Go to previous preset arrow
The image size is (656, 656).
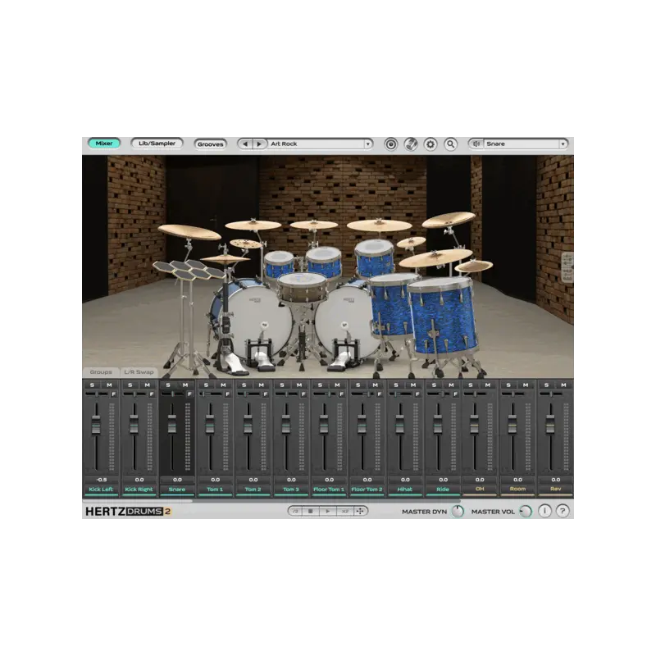245,144
